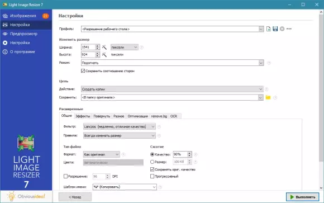Click into the Высота input field
324x203 pixels.
click(x=88, y=55)
